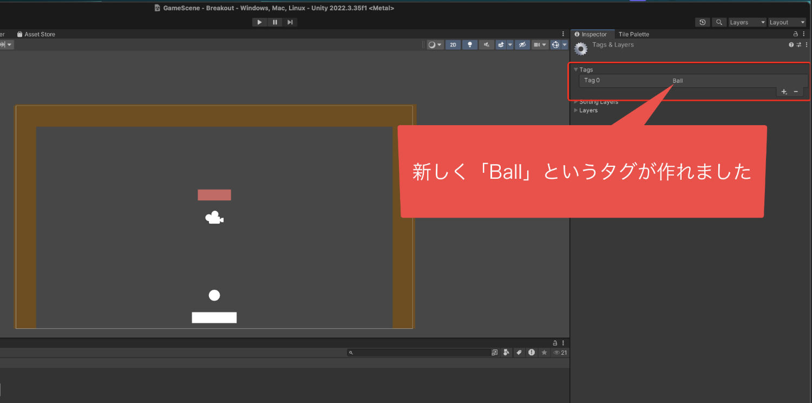Open search in new window icon
Viewport: 812px width, 403px height.
click(495, 353)
